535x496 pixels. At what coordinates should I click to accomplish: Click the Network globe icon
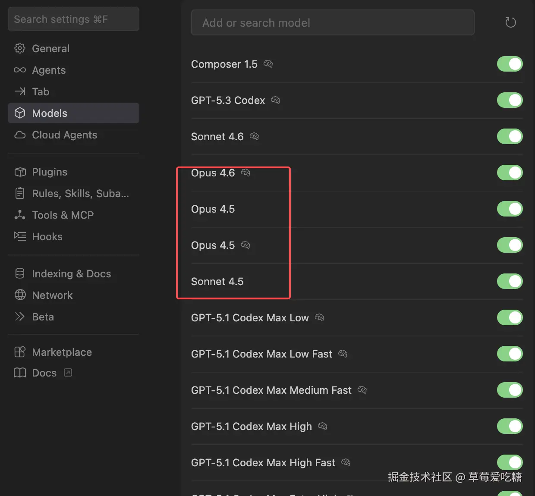(20, 295)
